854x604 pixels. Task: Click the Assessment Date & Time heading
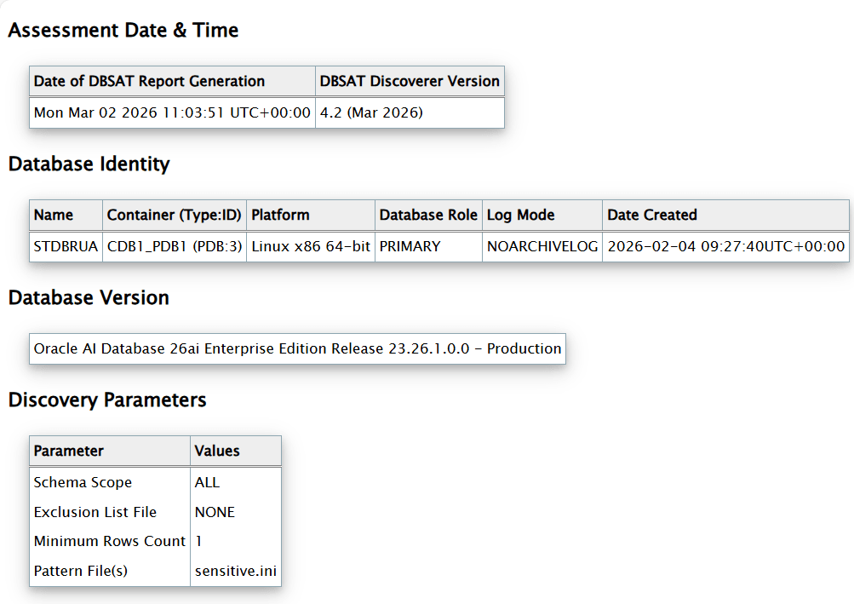(123, 31)
